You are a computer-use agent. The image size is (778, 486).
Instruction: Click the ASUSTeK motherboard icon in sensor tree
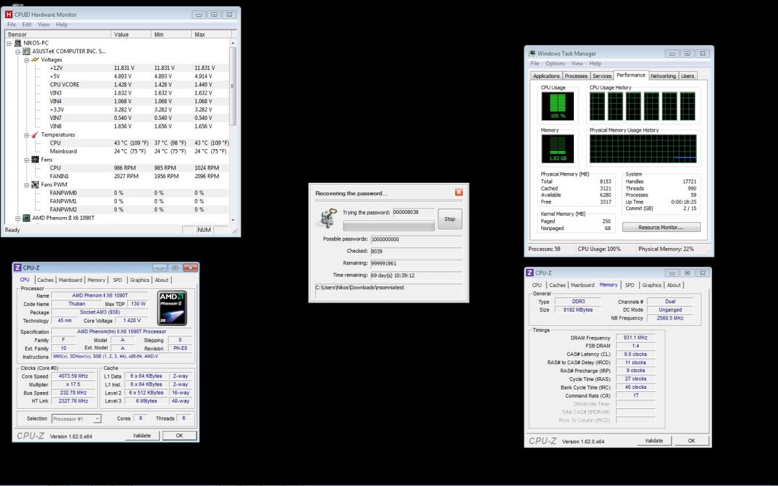tap(27, 51)
